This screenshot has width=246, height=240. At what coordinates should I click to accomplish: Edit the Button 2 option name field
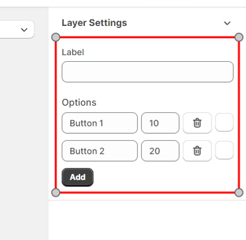[x=99, y=151]
